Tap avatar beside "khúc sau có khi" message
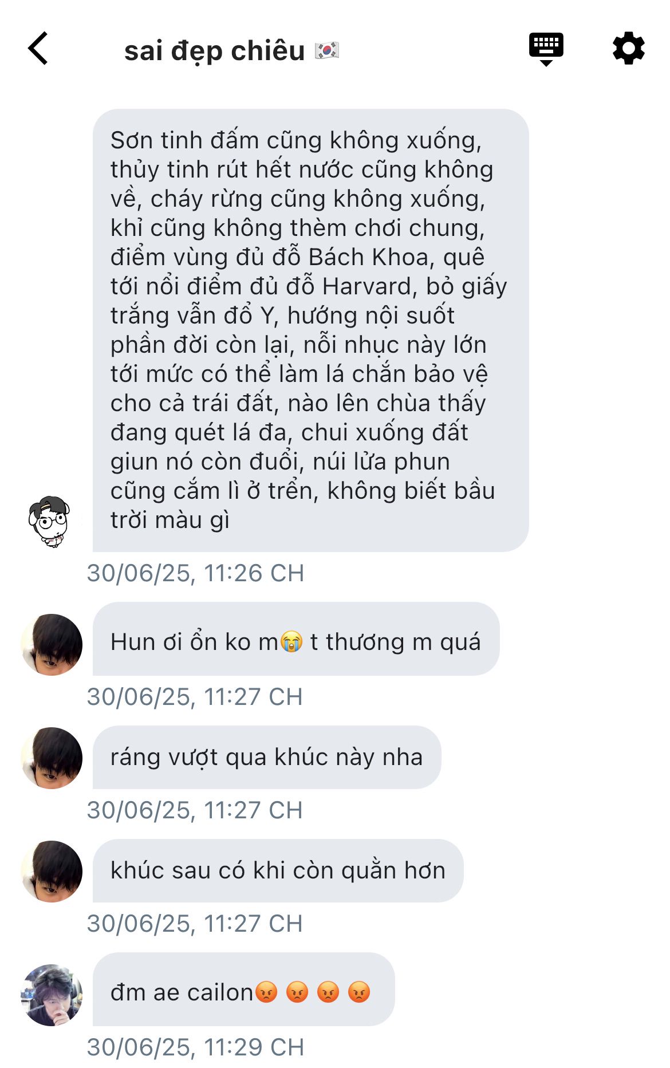 tap(52, 871)
